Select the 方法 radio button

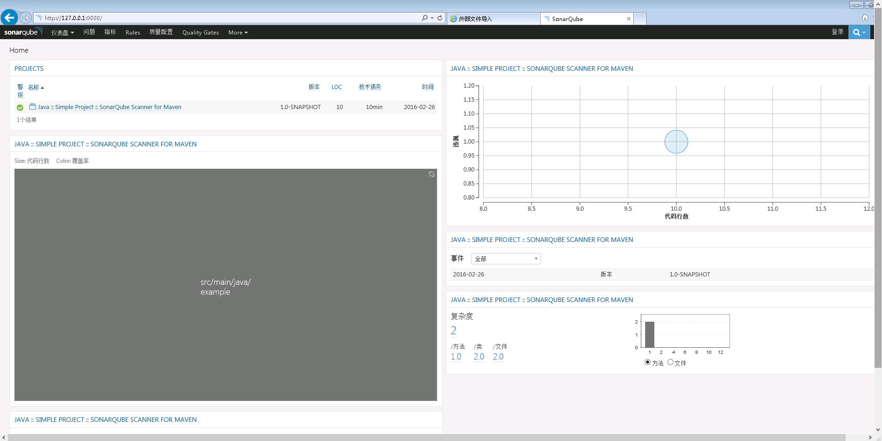tap(647, 362)
